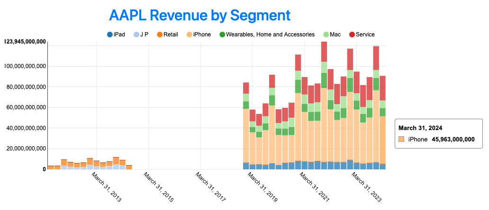Toggle the Service legend item
Image resolution: width=489 pixels, height=210 pixels.
362,35
